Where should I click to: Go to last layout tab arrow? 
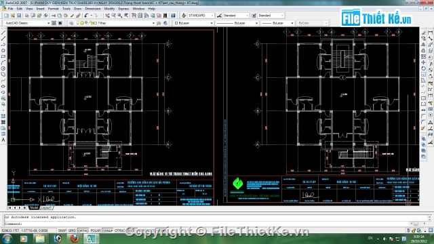pyautogui.click(x=24, y=207)
